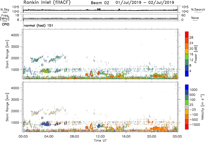205x142 pixels.
Task: Click the 'Nave' legend label
Action: tap(195, 18)
